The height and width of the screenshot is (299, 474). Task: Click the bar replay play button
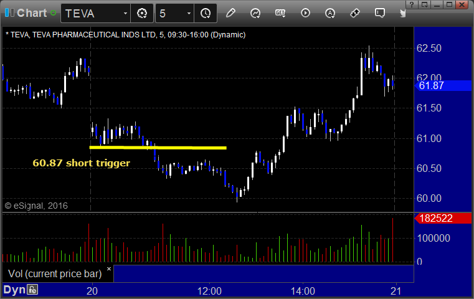coord(305,13)
